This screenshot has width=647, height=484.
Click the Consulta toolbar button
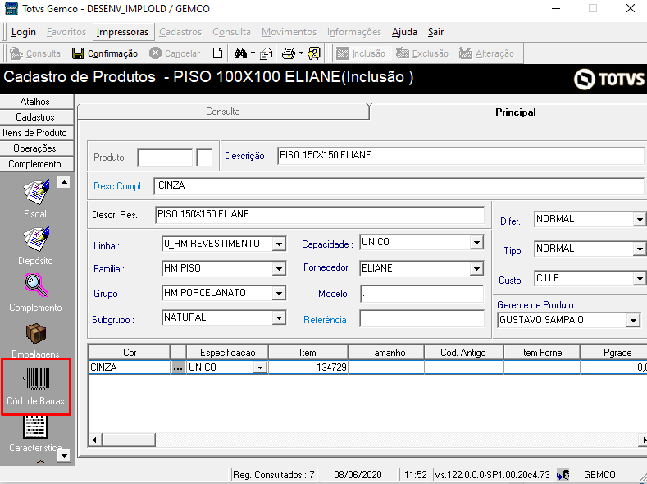(35, 53)
